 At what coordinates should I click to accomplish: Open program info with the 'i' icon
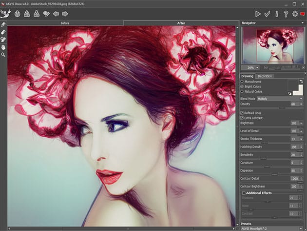coord(276,14)
